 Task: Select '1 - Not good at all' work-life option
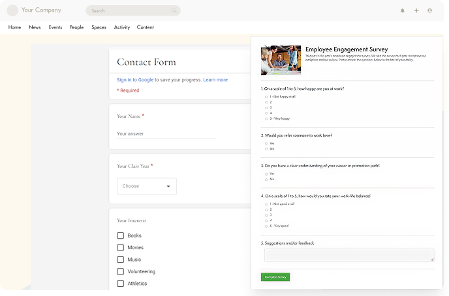click(x=266, y=204)
